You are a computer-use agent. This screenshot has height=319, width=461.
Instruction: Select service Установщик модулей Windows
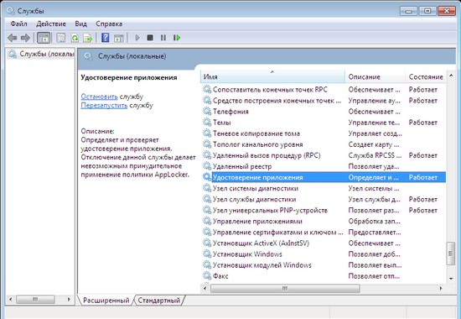tap(324, 265)
